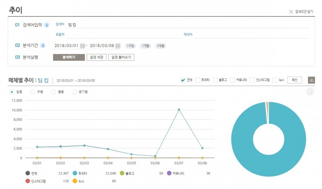Click the 뉴스 legend color dot
Image resolution: width=322 pixels, height=189 pixels.
[75, 181]
